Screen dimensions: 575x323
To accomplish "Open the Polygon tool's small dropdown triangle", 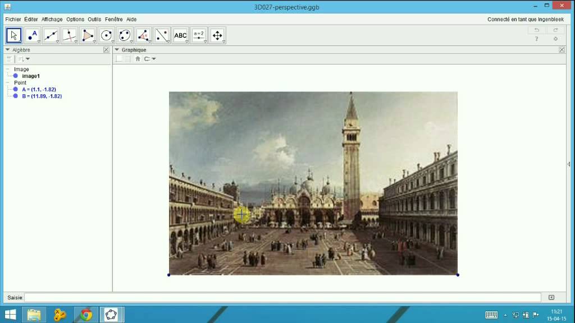I will tap(94, 41).
